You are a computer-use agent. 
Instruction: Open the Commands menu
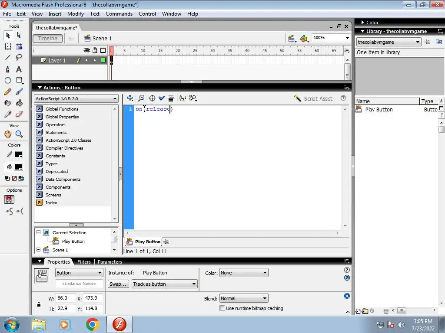(x=119, y=13)
